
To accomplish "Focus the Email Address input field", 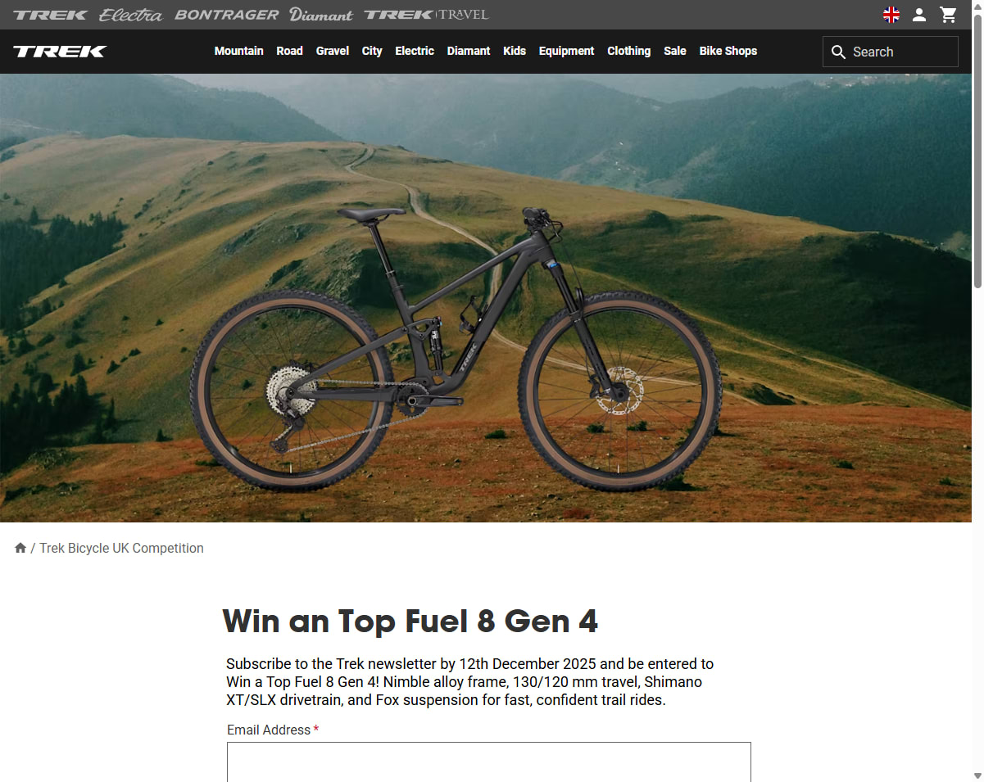I will coord(489,762).
